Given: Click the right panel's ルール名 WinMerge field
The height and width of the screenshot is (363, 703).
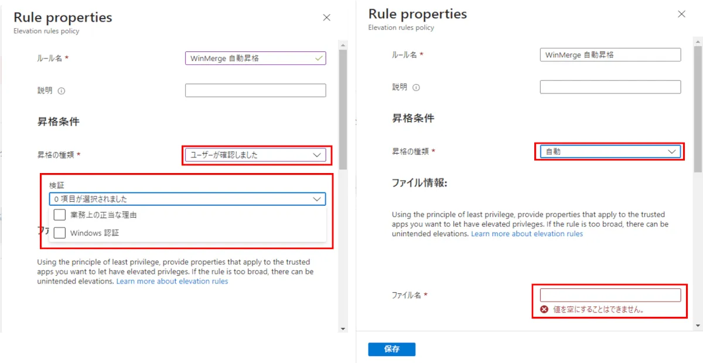Looking at the screenshot, I should [610, 54].
